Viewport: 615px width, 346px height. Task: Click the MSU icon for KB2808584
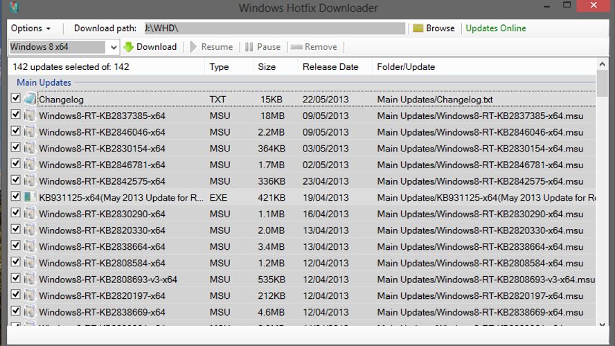pos(29,262)
